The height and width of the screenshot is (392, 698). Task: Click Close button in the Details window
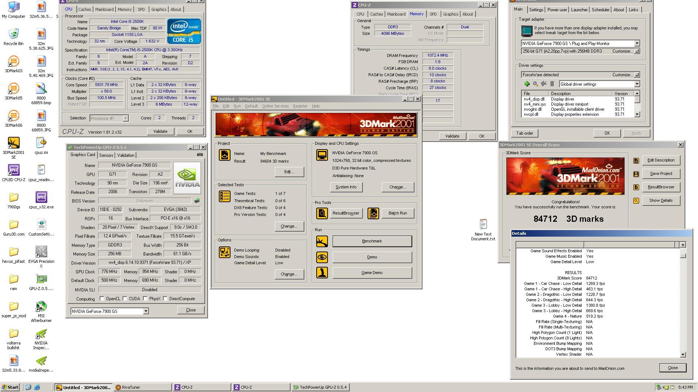(x=673, y=368)
